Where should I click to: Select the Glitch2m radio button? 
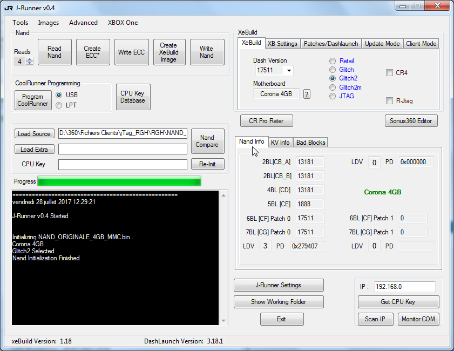[x=333, y=87]
